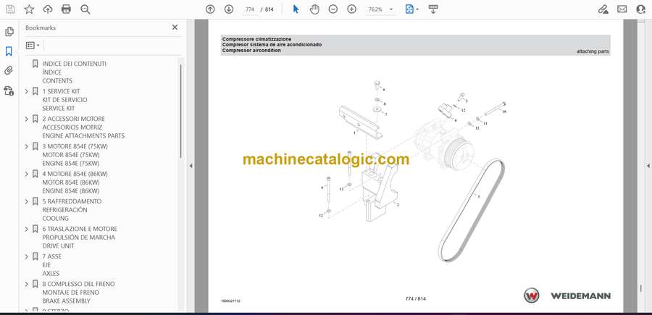Open bookmark 6 TRASLAZIONE E MOTORE
Image resolution: width=652 pixels, height=315 pixels.
[x=80, y=238]
